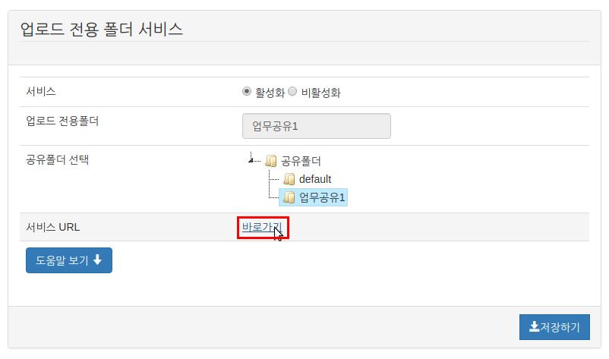Select the default folder label
The width and height of the screenshot is (609, 359).
click(315, 179)
